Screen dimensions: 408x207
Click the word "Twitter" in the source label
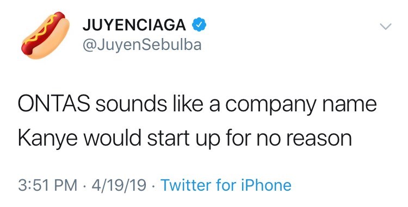point(186,185)
